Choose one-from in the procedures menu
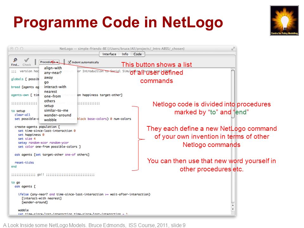 (52, 96)
